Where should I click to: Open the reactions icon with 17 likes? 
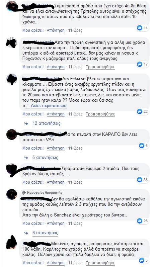point(140,64)
